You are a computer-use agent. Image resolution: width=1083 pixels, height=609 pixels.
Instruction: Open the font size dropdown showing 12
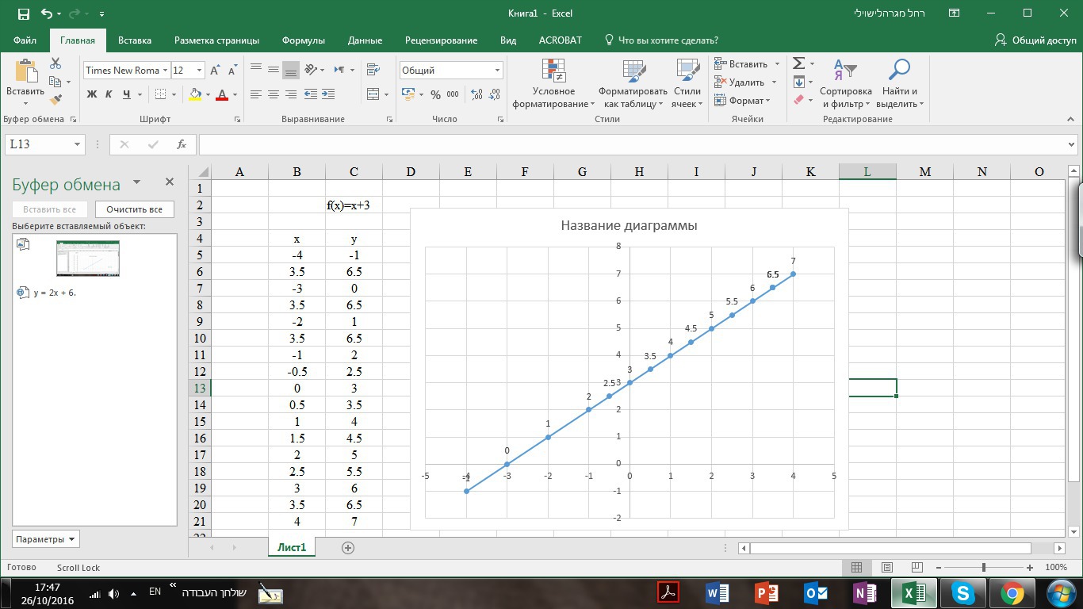pyautogui.click(x=199, y=71)
